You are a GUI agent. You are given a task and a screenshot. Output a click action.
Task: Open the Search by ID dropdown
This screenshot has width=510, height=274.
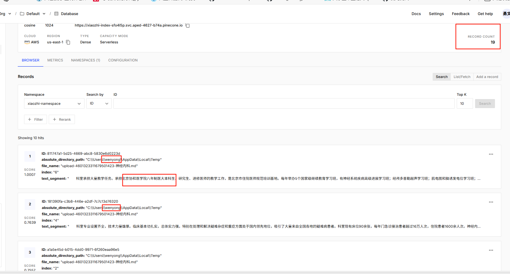99,103
